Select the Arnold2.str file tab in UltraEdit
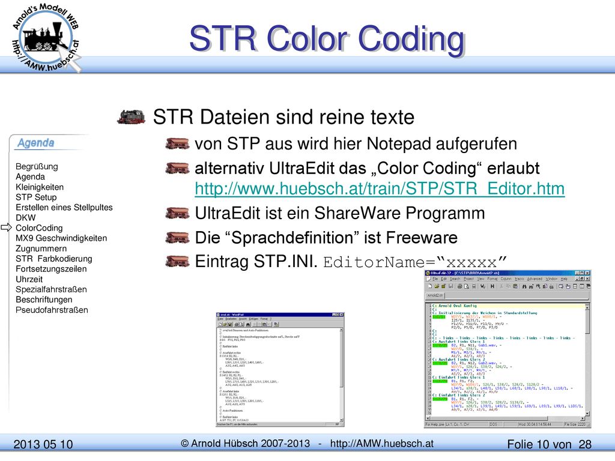The width and height of the screenshot is (615, 461). coord(435,295)
